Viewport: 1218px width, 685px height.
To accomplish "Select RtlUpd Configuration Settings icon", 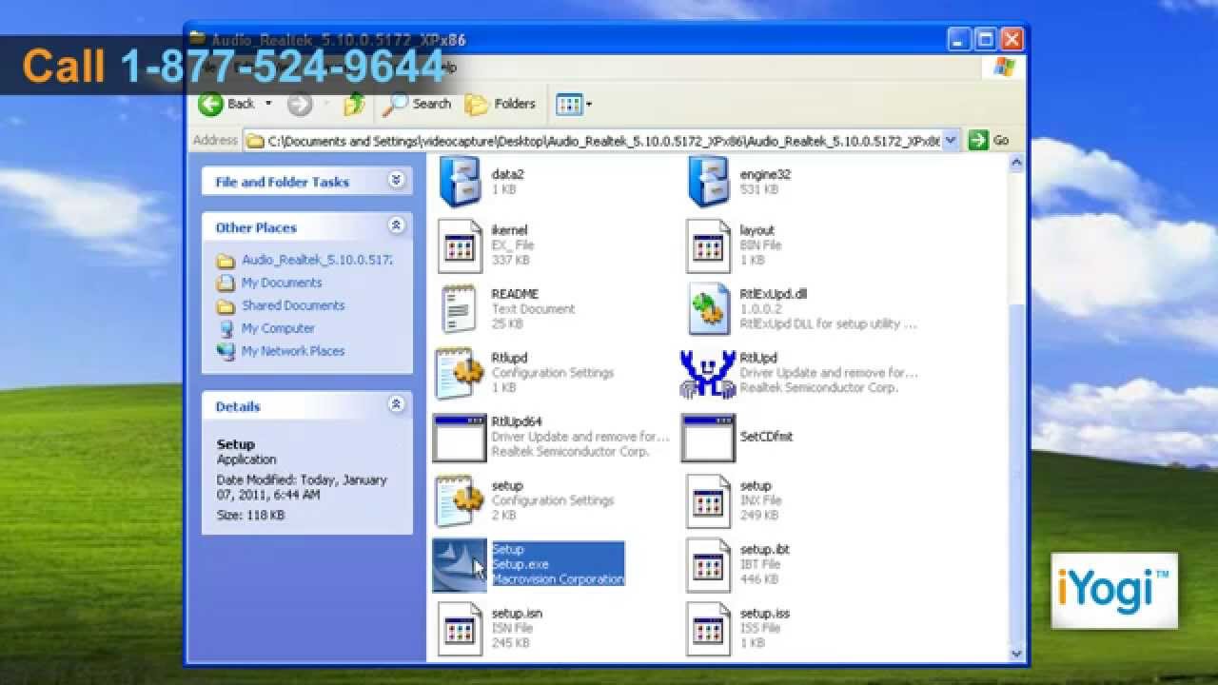I will (x=460, y=373).
